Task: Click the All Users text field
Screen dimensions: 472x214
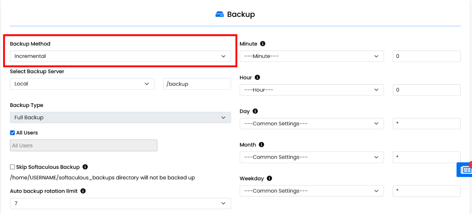Action: pos(83,145)
